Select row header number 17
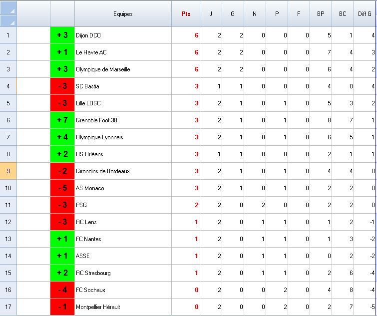Viewport: 377px width, 316px height. (8, 307)
